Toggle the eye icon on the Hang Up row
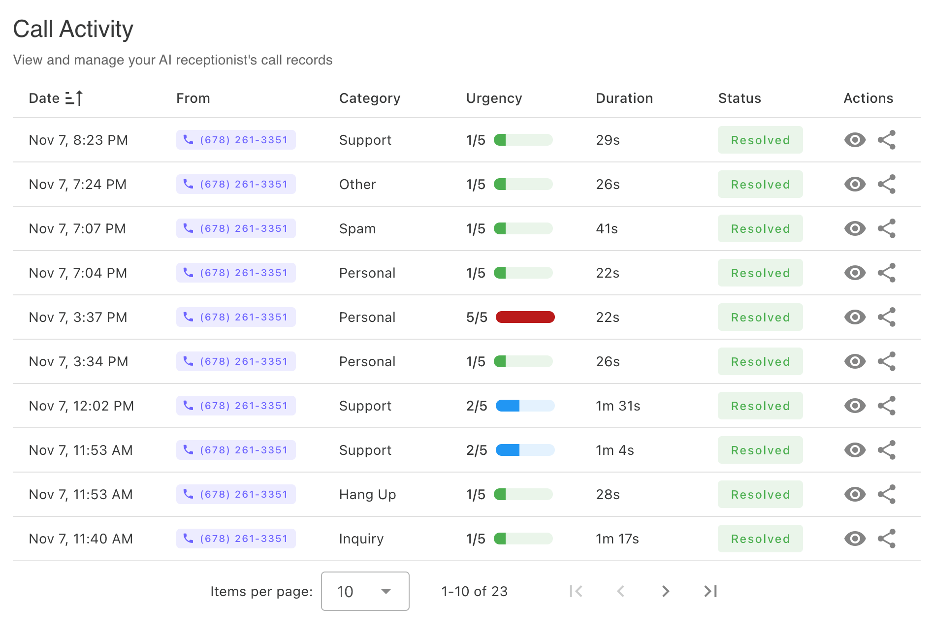This screenshot has width=934, height=636. click(x=855, y=494)
